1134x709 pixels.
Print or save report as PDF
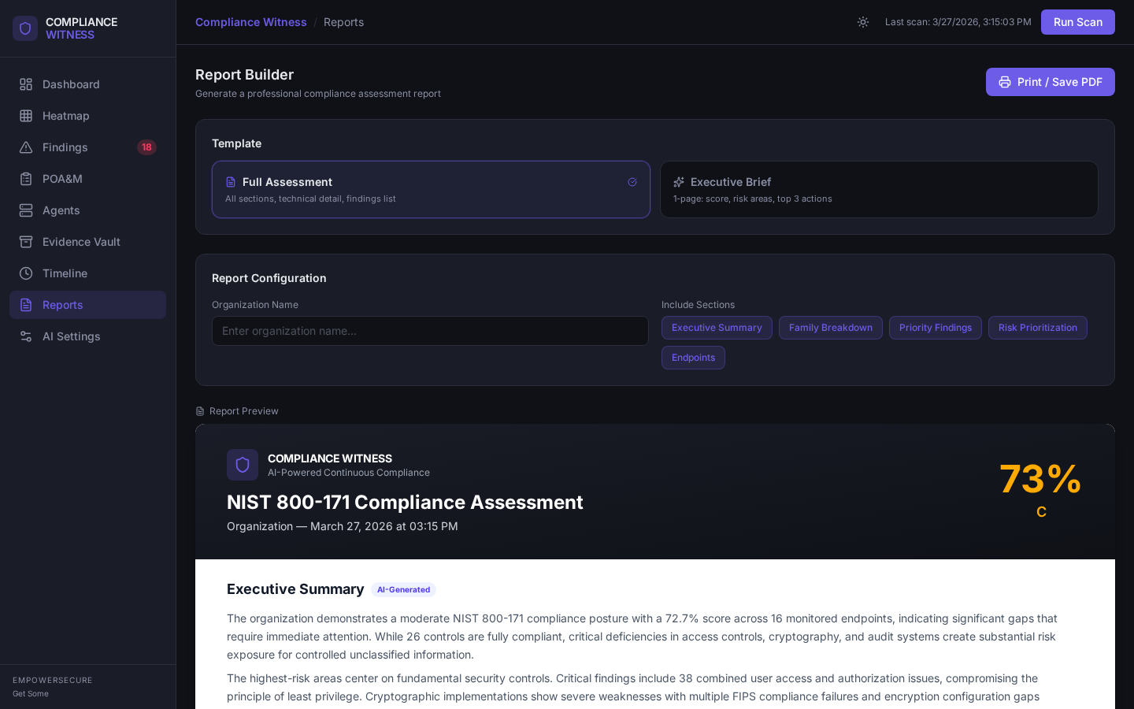click(1050, 82)
